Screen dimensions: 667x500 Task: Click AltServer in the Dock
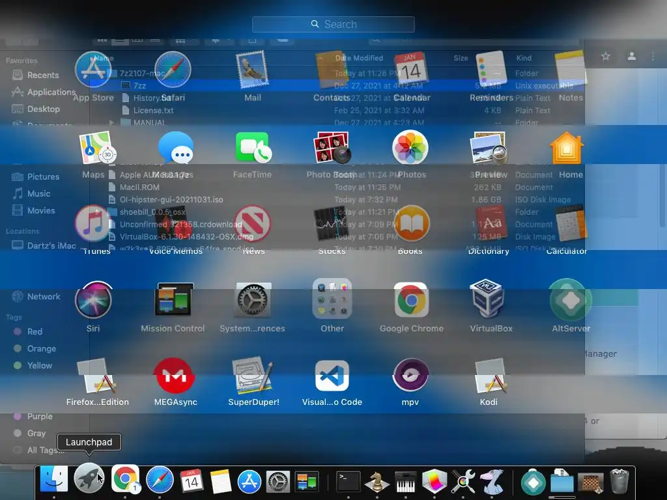pos(533,482)
